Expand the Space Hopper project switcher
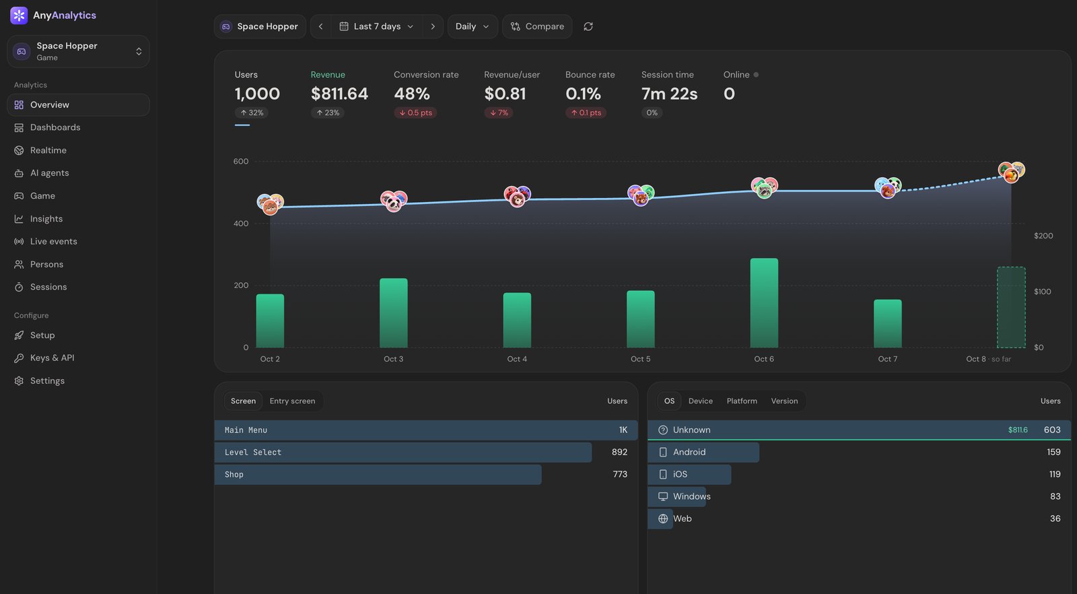 point(78,51)
